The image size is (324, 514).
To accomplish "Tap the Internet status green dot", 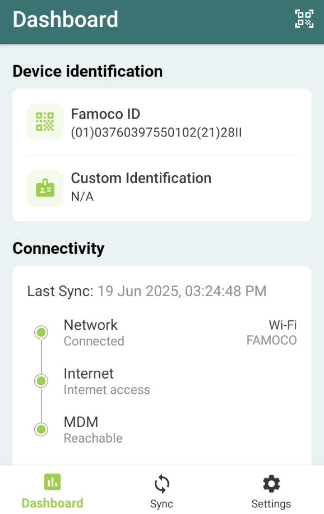I will pyautogui.click(x=41, y=381).
